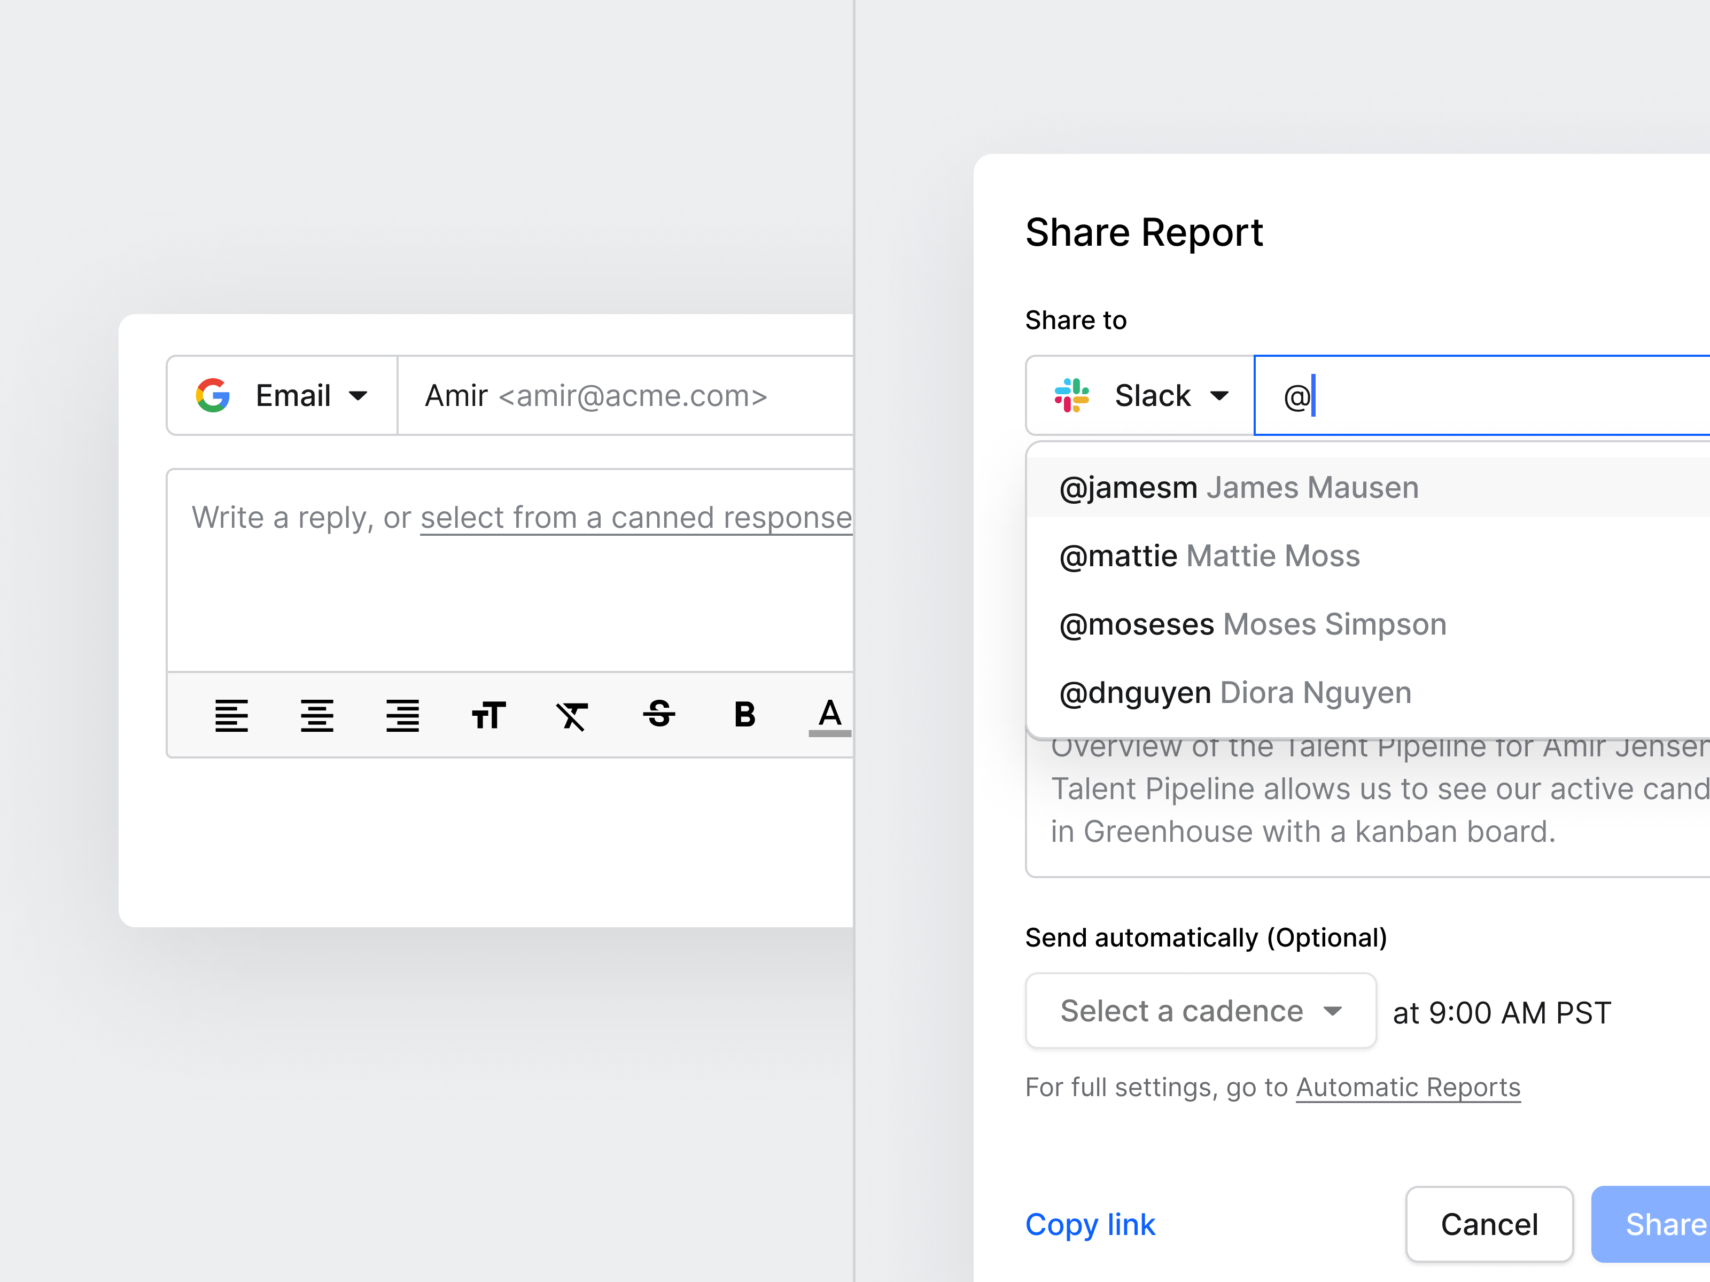Image resolution: width=1710 pixels, height=1282 pixels.
Task: Click the message text about Talent Pipeline
Action: click(1379, 789)
